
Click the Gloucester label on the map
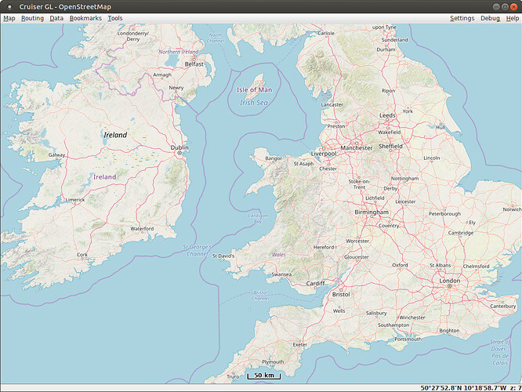pyautogui.click(x=356, y=257)
